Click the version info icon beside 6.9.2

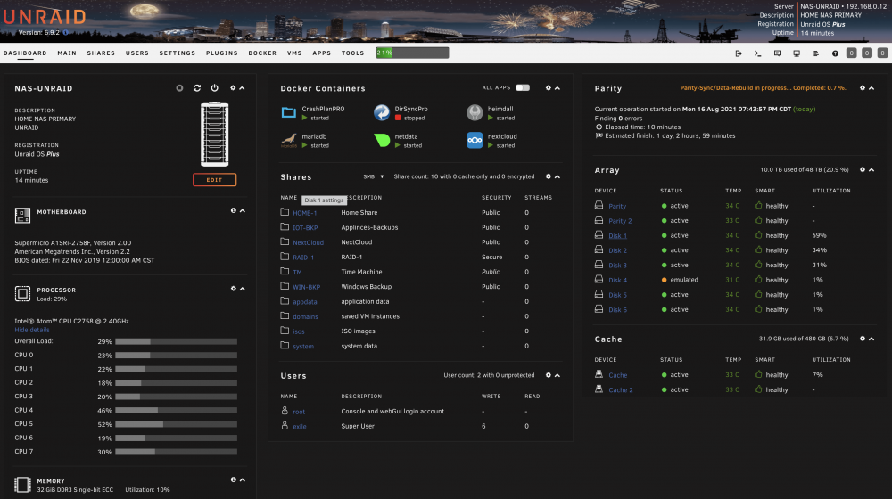point(65,33)
